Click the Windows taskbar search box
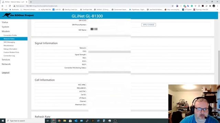This screenshot has width=220, height=123. point(25,121)
